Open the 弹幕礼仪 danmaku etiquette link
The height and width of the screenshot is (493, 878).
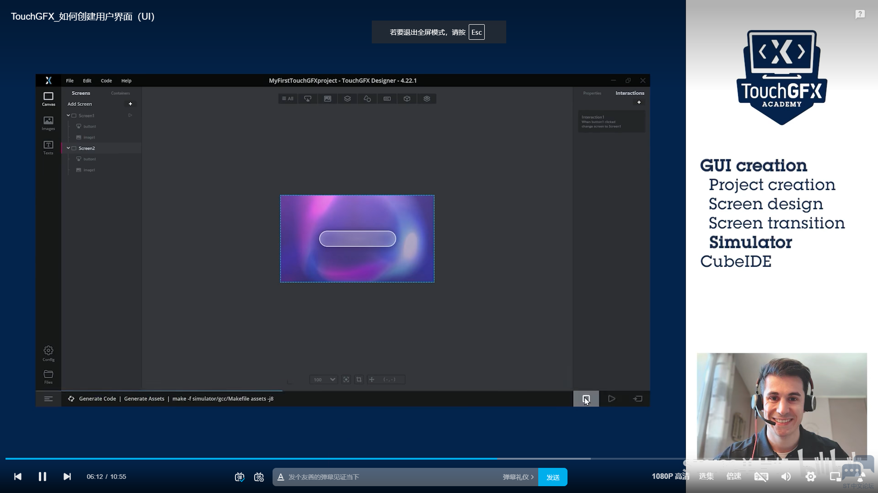click(518, 477)
